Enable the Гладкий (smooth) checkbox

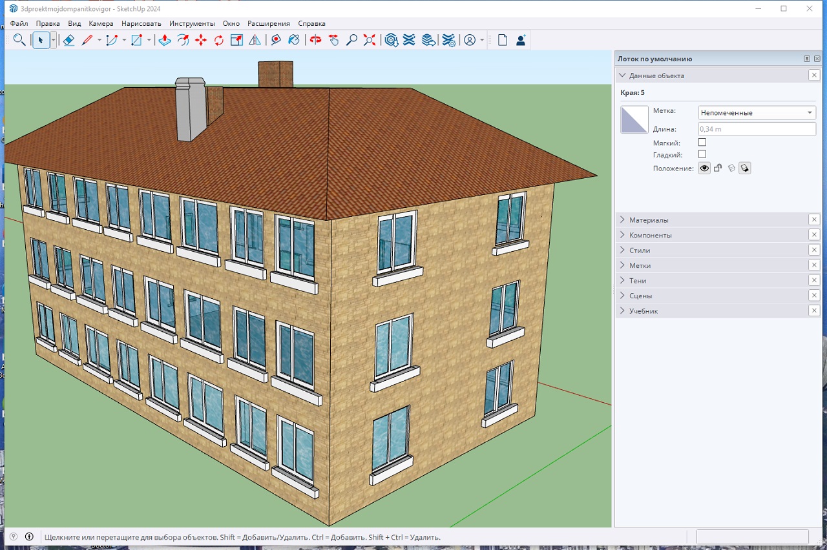tap(702, 154)
